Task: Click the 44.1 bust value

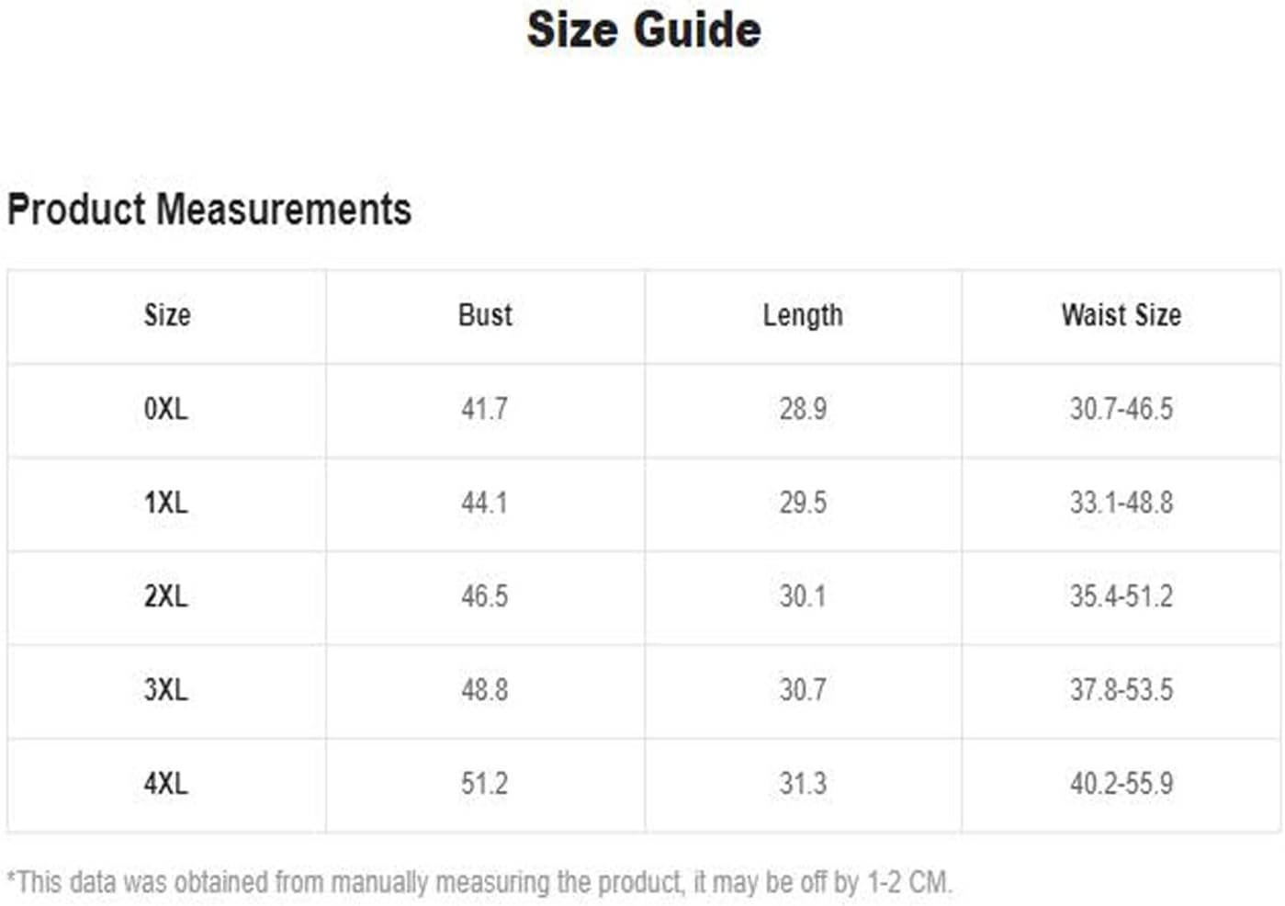Action: [485, 503]
